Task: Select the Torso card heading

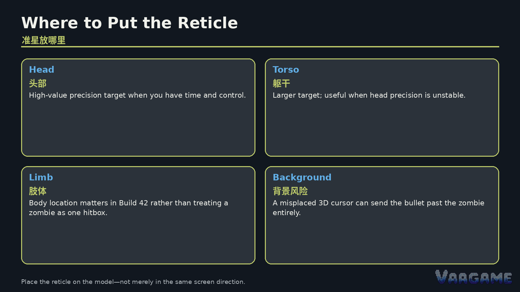Action: (x=286, y=69)
